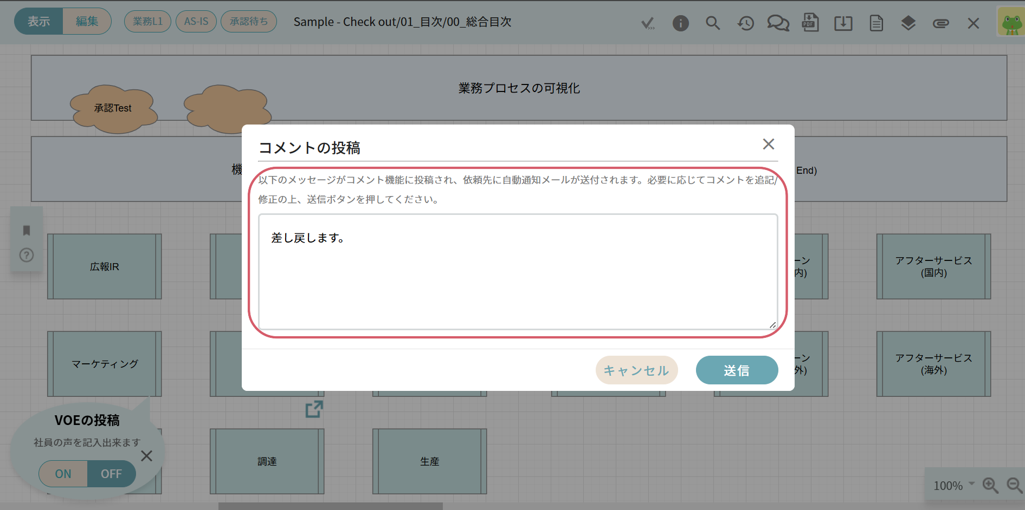Open the history clock icon
The width and height of the screenshot is (1025, 510).
tap(745, 23)
